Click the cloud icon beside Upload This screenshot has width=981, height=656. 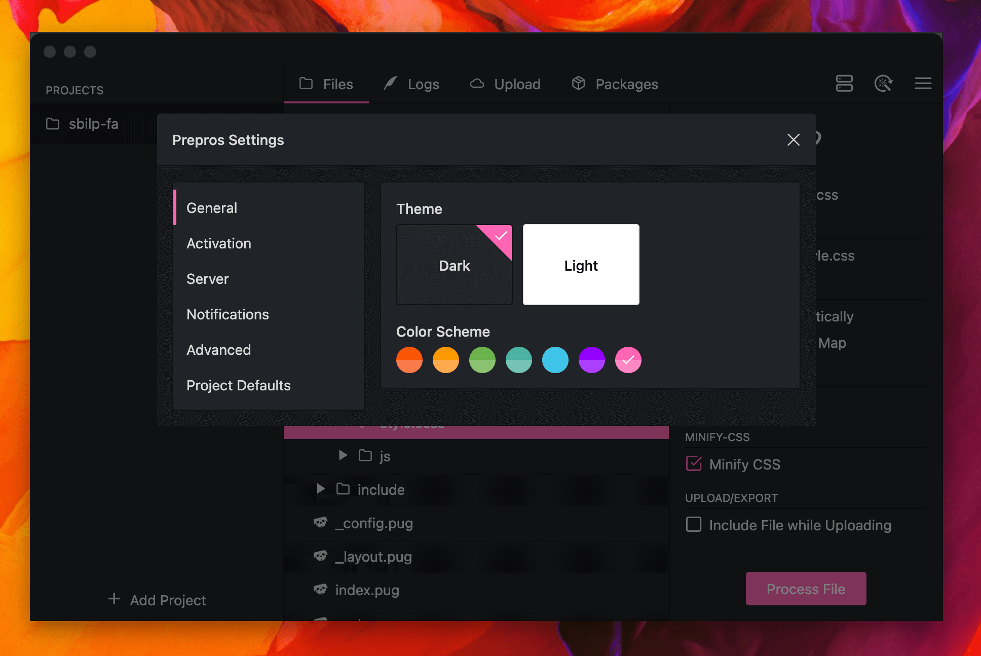pos(477,83)
